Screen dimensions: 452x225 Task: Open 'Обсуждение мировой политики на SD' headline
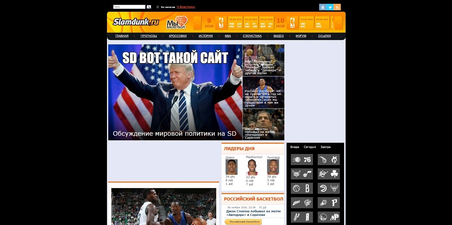click(175, 133)
